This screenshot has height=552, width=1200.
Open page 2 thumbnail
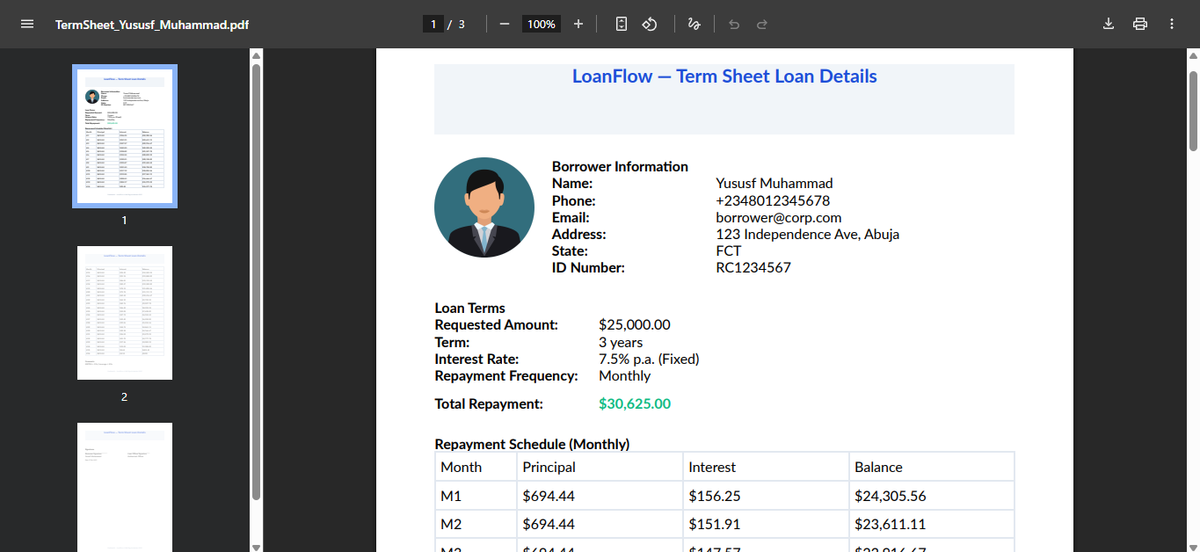125,313
